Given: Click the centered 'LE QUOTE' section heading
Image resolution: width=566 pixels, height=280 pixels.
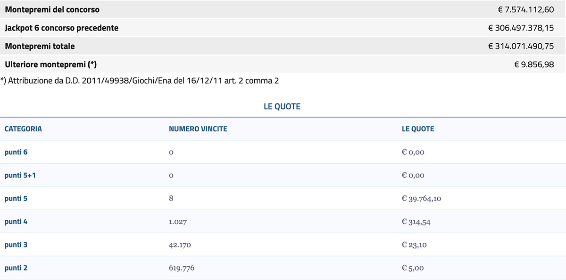Looking at the screenshot, I should coord(282,106).
